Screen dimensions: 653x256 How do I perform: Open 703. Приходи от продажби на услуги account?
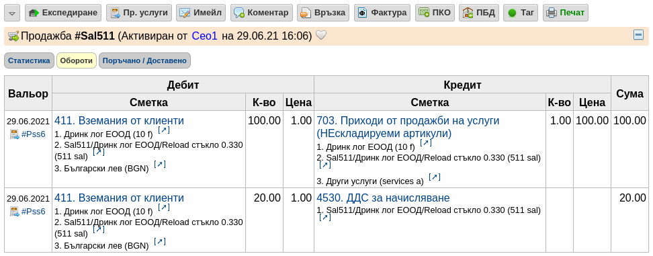(408, 127)
